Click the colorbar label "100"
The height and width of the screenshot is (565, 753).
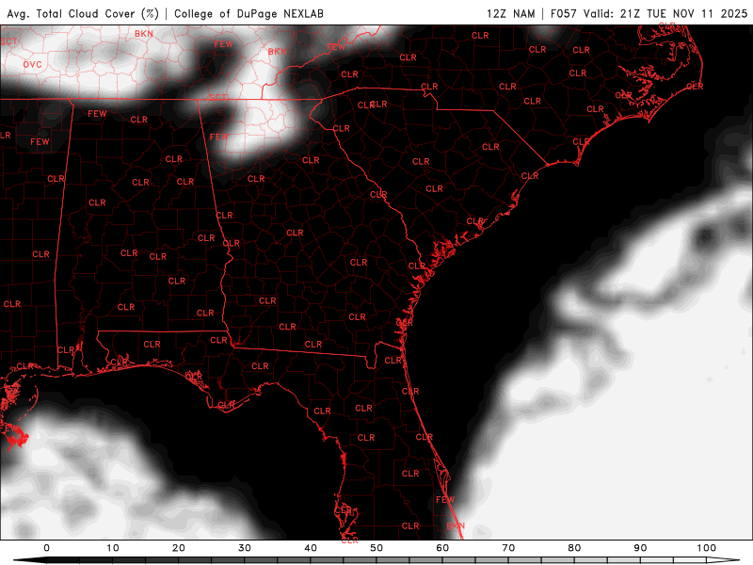[707, 548]
